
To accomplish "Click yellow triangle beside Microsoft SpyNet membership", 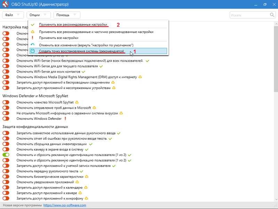I will pos(77,102).
